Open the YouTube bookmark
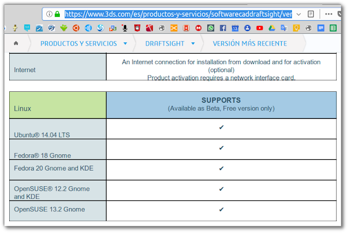This screenshot has width=348, height=233. point(260,28)
